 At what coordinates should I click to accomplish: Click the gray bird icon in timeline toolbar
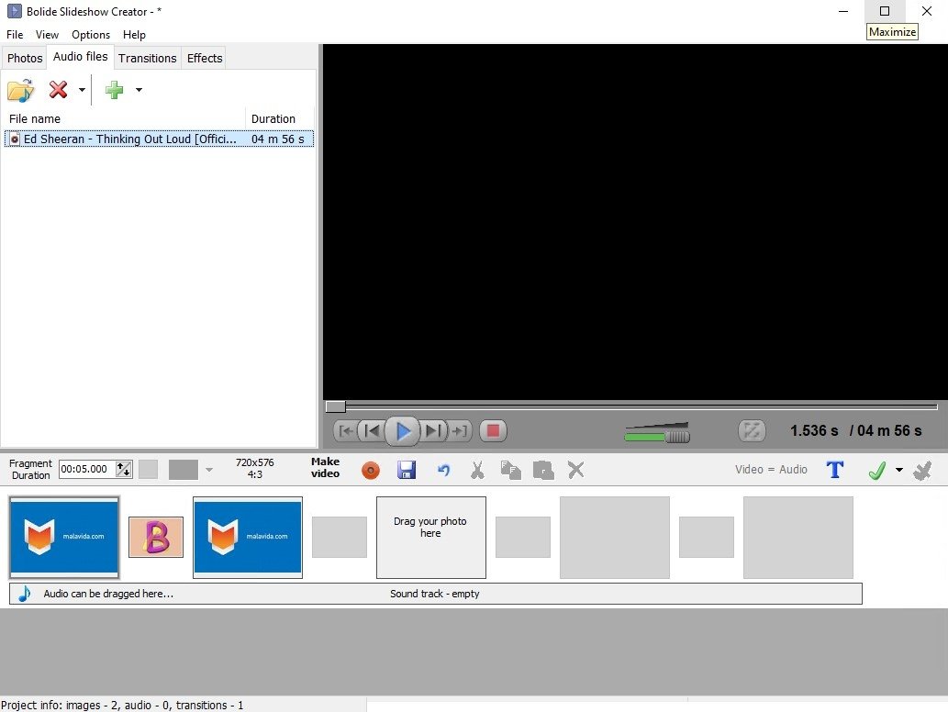pos(922,471)
